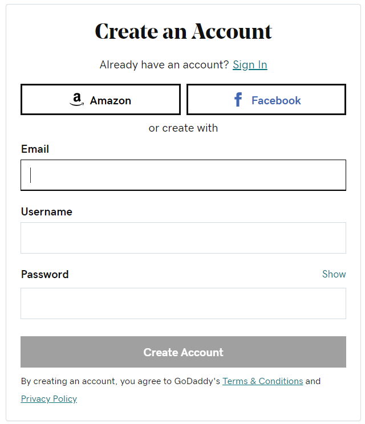Viewport: 365px width, 424px height.
Task: Sign up using the Amazon button
Action: pos(100,100)
